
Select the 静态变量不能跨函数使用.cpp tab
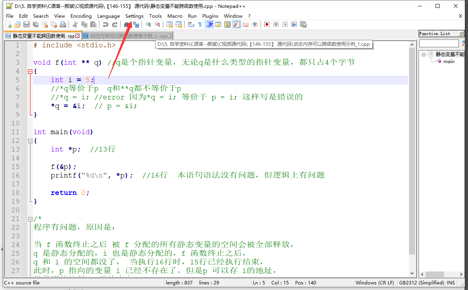(x=43, y=36)
